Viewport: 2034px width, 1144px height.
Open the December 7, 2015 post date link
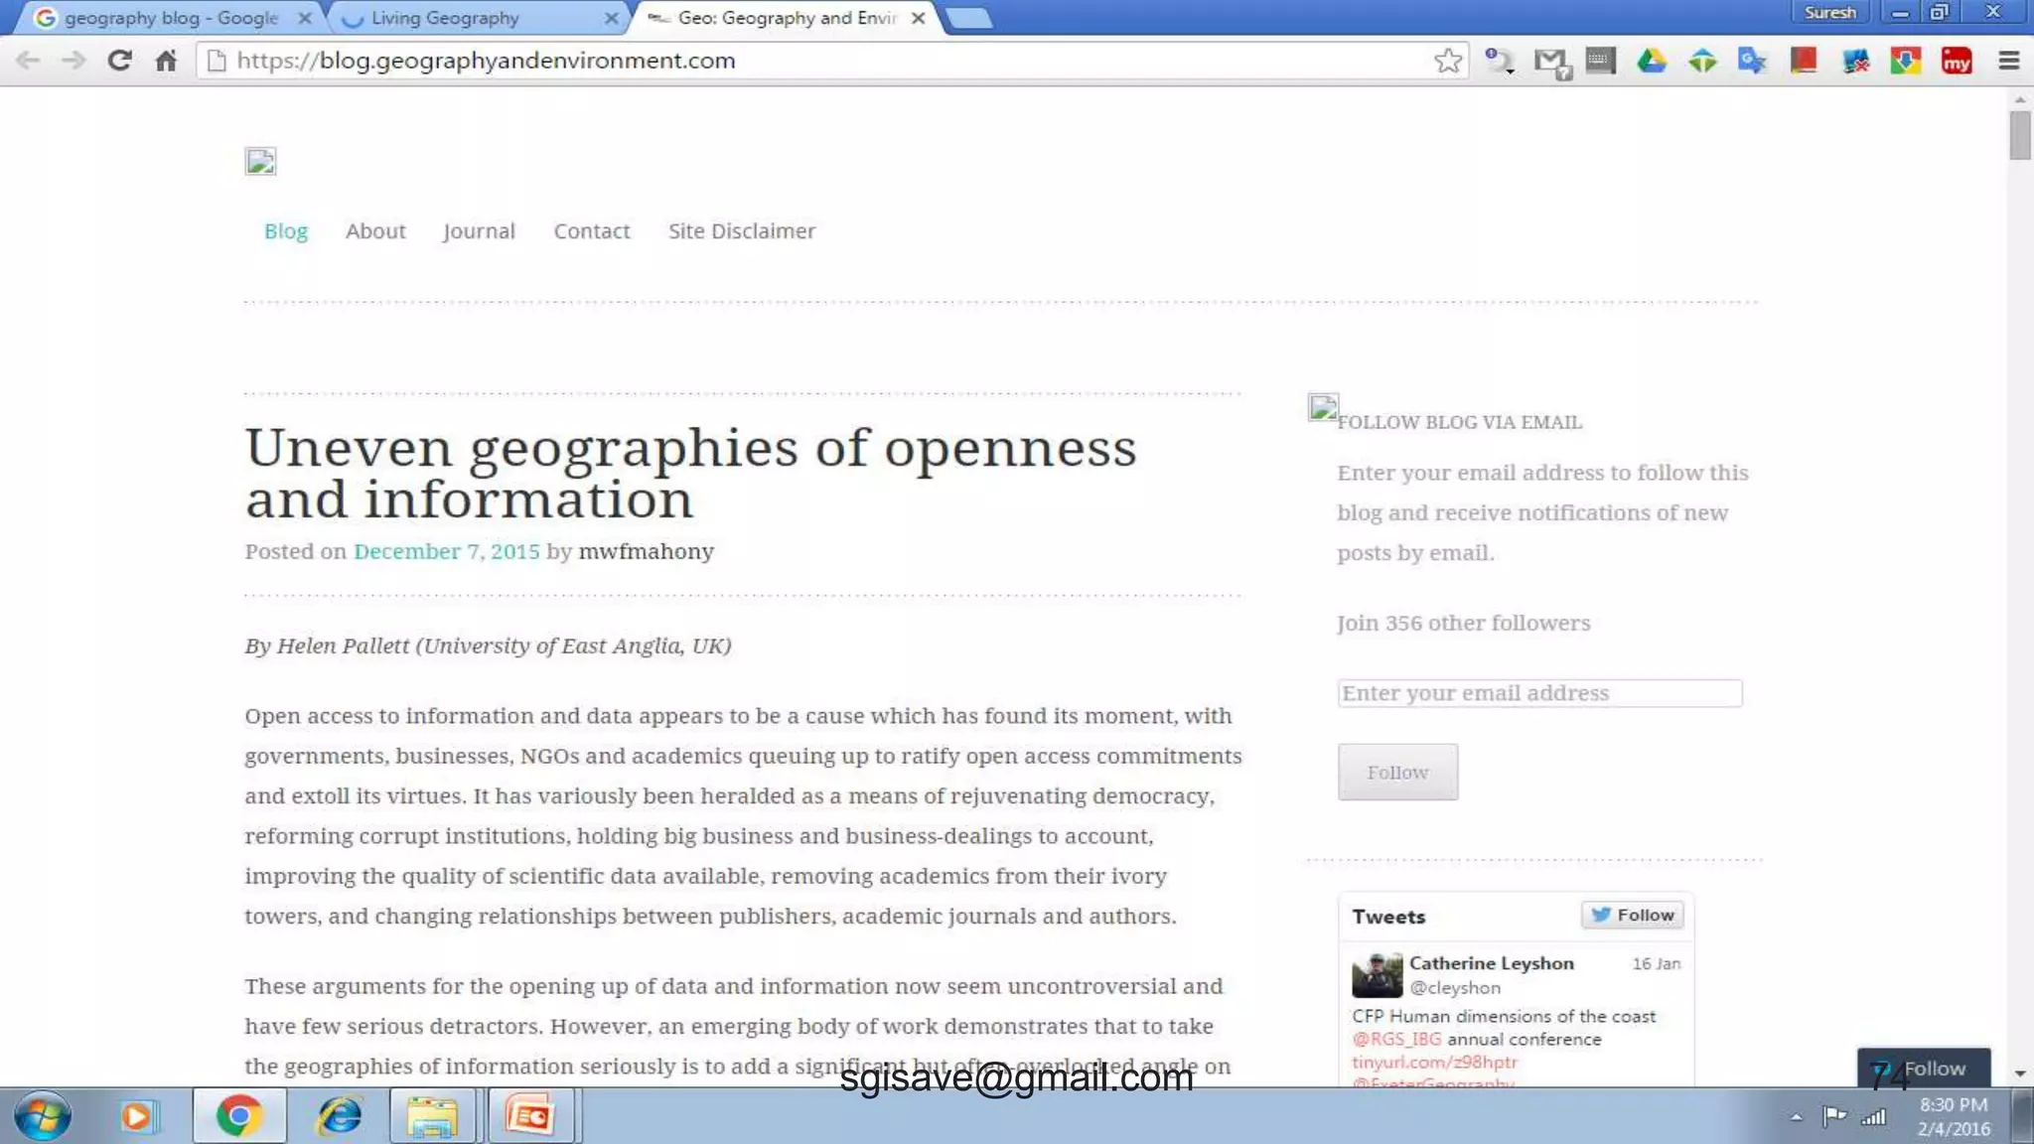point(446,551)
